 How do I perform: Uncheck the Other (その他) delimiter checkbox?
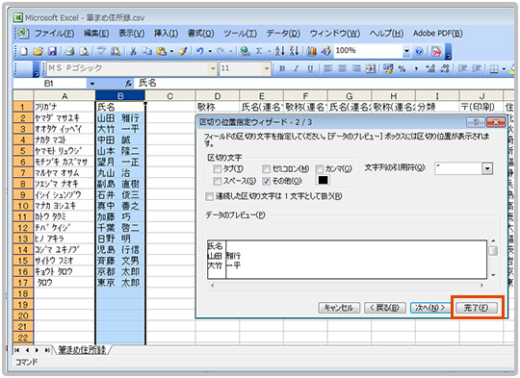(x=266, y=181)
